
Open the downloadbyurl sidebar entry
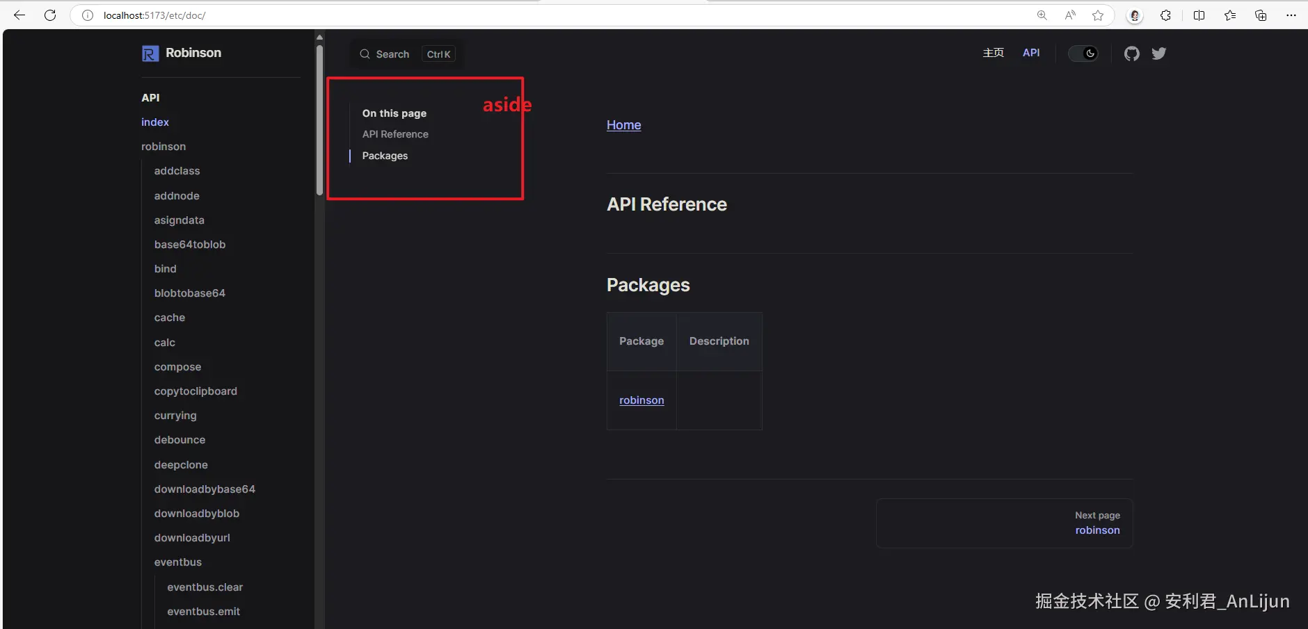click(192, 538)
